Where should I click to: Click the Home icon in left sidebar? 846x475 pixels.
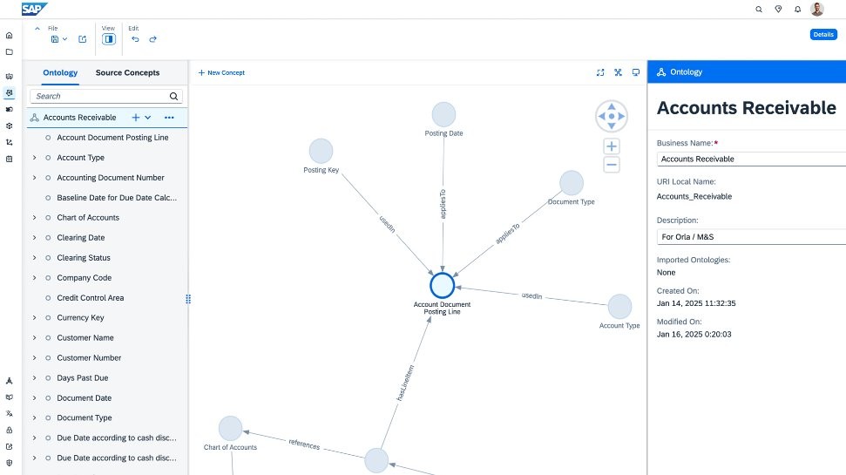tap(9, 36)
